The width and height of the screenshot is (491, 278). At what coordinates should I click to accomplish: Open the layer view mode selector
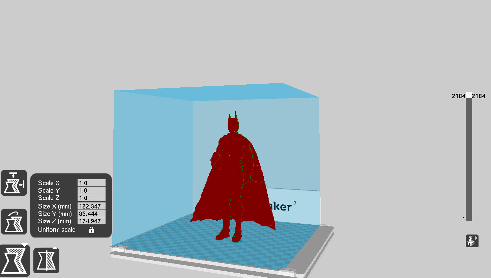pos(472,241)
